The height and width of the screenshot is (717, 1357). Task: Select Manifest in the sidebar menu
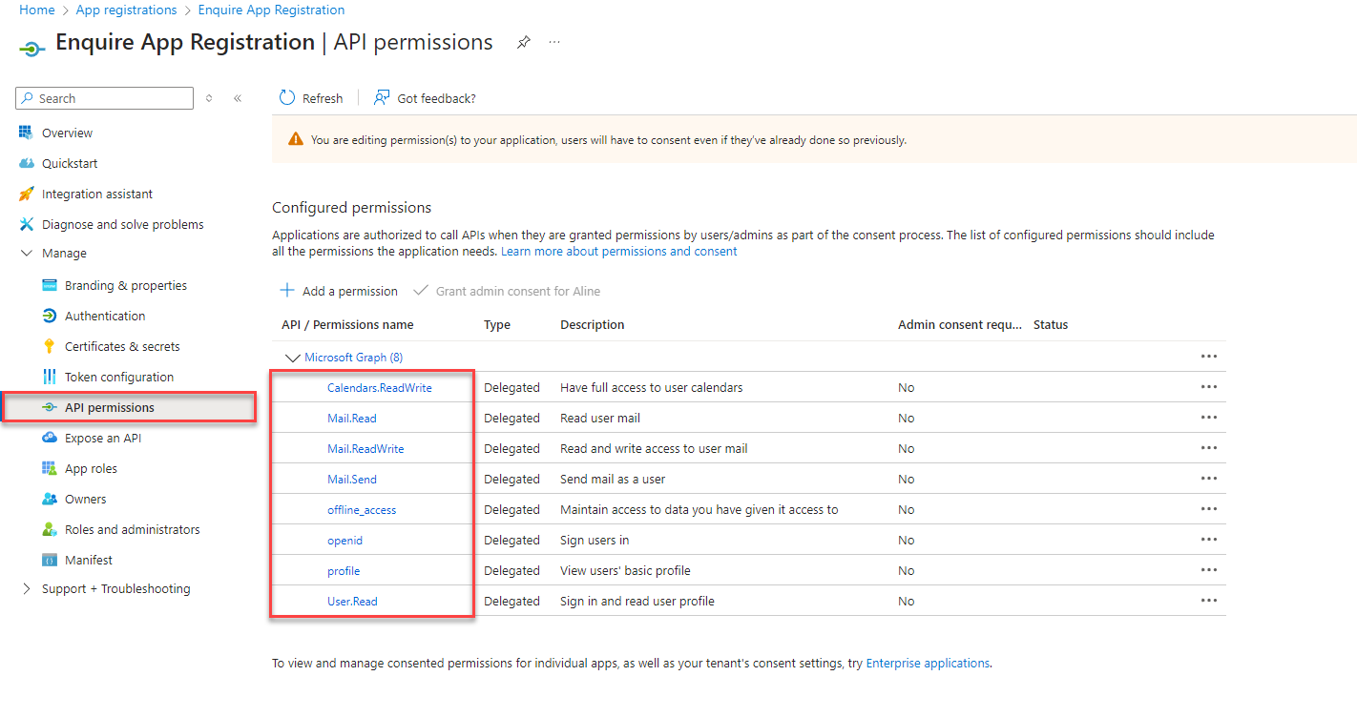[89, 560]
